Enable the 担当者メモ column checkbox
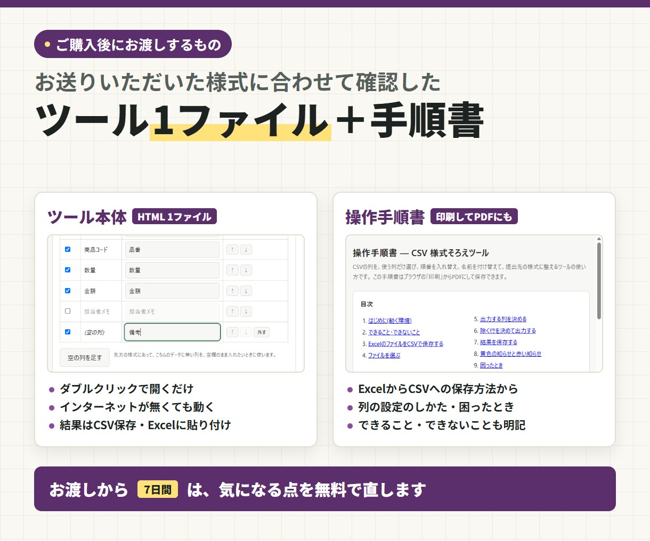Viewport: 650px width, 541px height. [x=68, y=311]
